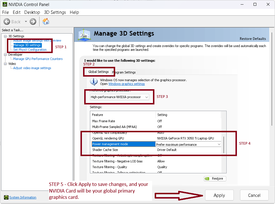Click the Apply button
275x204 pixels.
click(219, 195)
